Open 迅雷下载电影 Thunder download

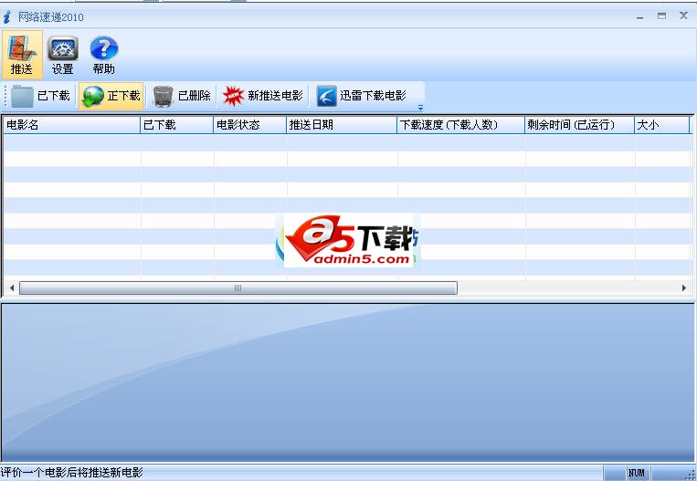[362, 96]
